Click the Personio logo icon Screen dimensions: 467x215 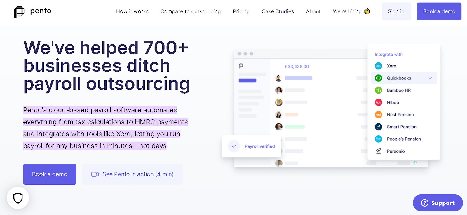tap(378, 151)
